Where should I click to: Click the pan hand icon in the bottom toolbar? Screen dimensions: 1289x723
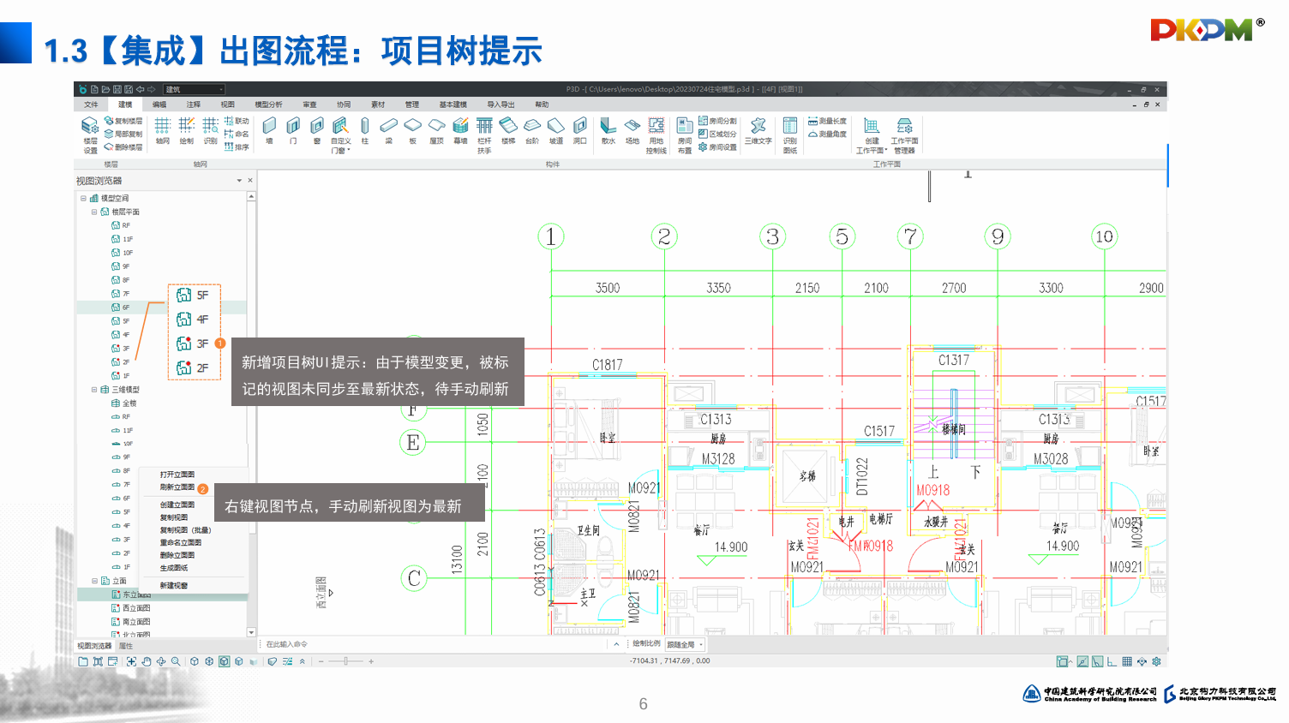coord(147,661)
